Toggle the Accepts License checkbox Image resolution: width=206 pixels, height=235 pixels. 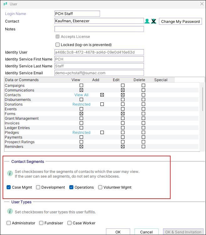tap(57, 37)
